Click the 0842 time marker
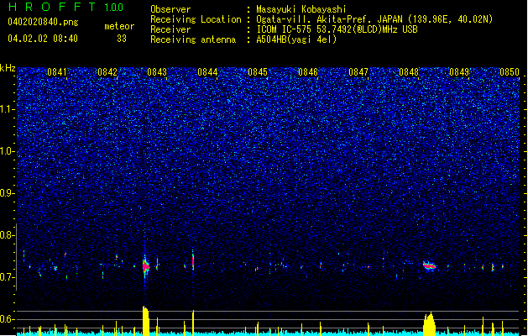This screenshot has width=528, height=336. [x=107, y=72]
